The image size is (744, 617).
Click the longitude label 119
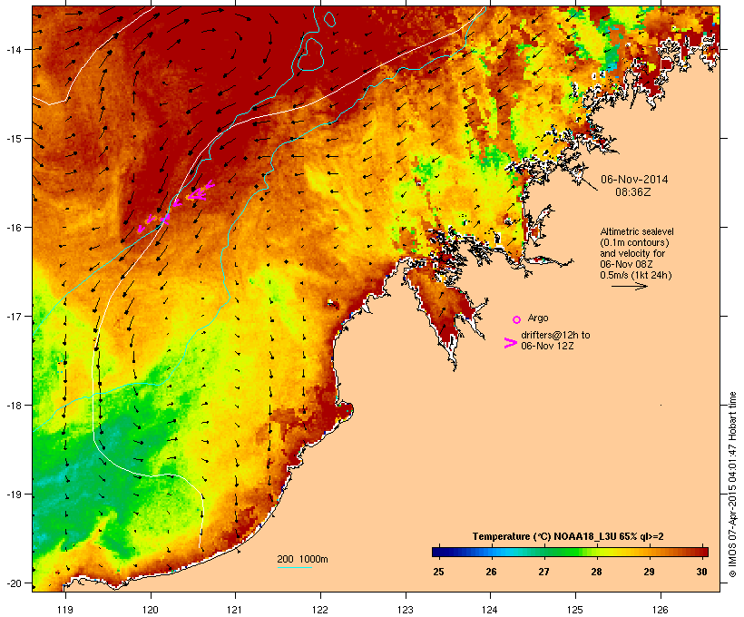65,610
